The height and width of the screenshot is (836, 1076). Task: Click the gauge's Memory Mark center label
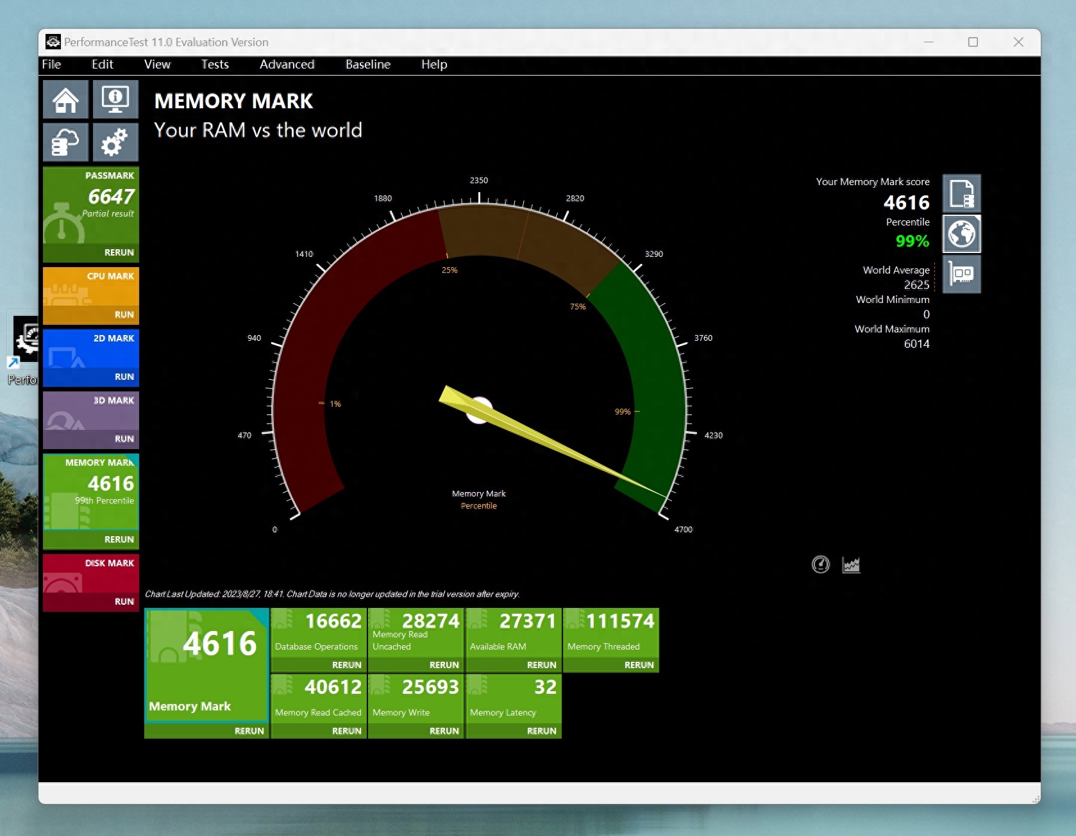tap(478, 493)
